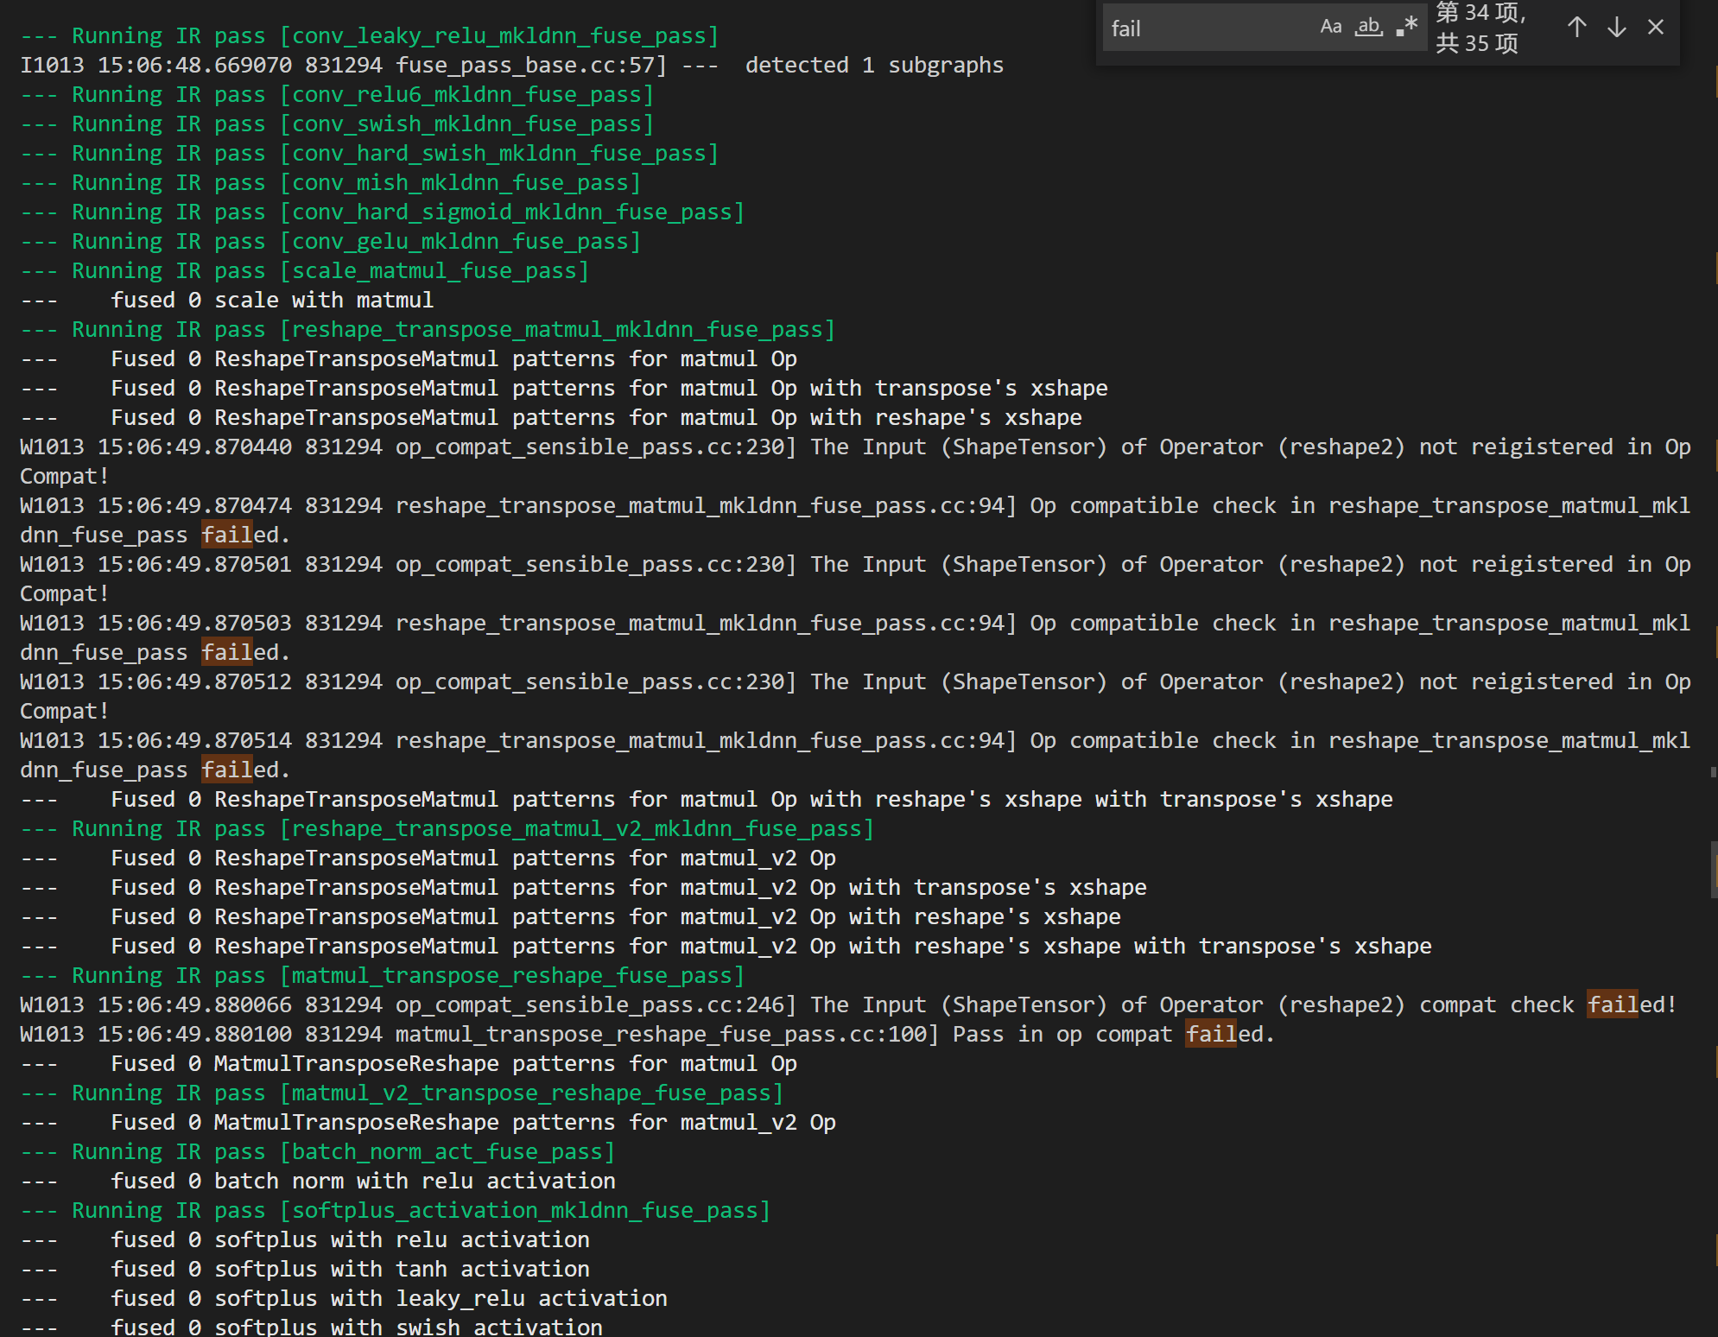1718x1337 pixels.
Task: Select the conv_leaky_relu_mkldnn_fuse_pass log line
Action: [371, 35]
